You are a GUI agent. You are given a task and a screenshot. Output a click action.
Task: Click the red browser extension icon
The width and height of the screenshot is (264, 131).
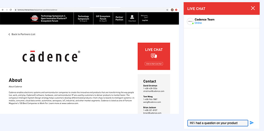pyautogui.click(x=176, y=10)
